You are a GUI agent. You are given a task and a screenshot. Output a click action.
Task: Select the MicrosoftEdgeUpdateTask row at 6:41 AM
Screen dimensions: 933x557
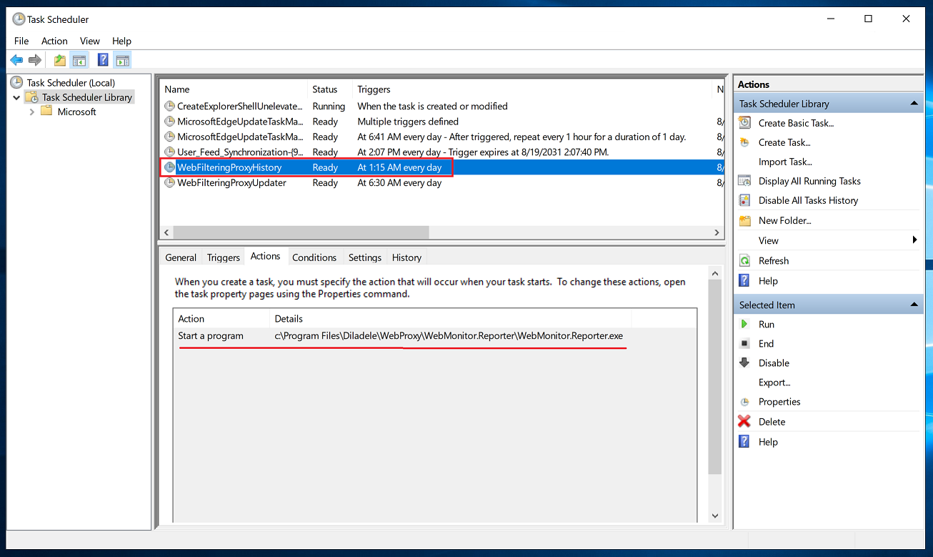click(441, 137)
